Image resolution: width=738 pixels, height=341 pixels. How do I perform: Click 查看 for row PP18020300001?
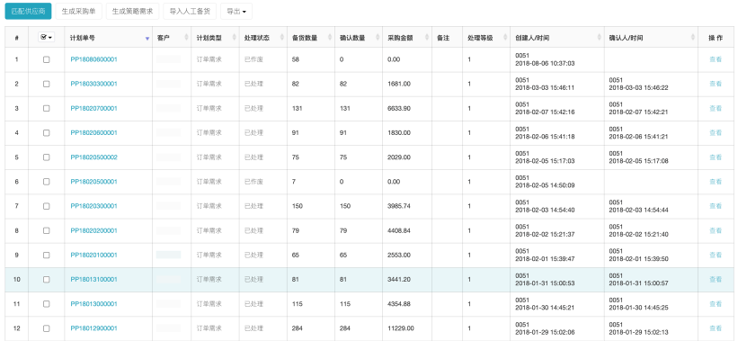[x=716, y=206]
